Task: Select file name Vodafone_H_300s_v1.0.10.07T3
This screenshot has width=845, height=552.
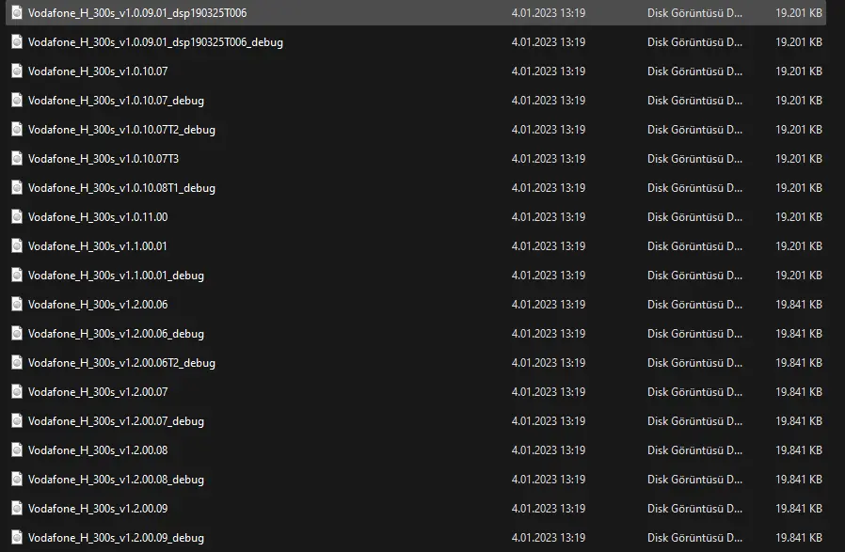Action: pos(103,158)
